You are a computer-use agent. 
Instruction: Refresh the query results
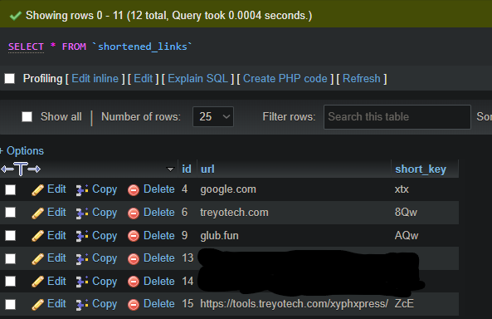pyautogui.click(x=362, y=79)
